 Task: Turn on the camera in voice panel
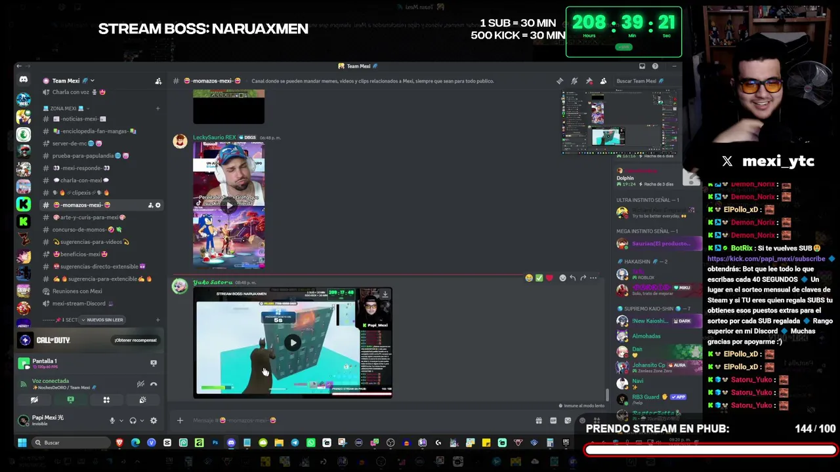34,400
